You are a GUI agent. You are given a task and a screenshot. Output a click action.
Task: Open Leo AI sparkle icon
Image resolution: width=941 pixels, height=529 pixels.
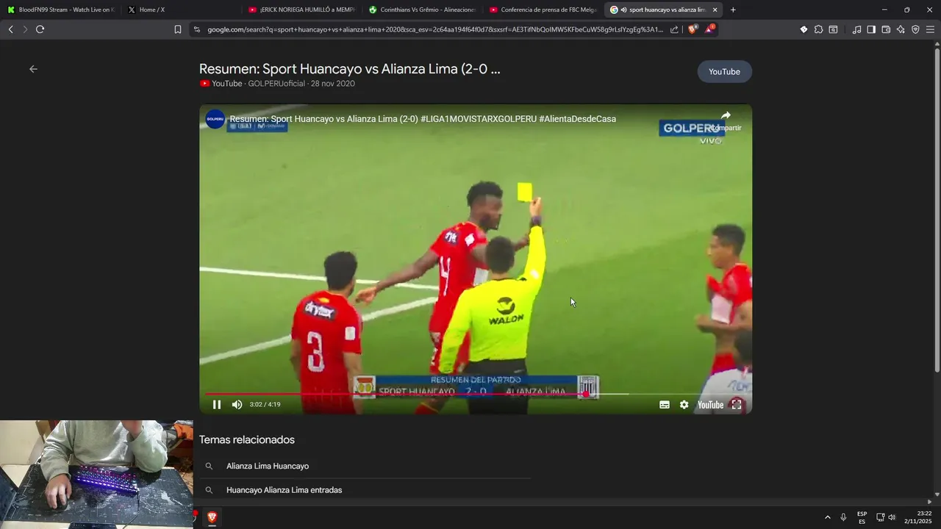tap(901, 29)
